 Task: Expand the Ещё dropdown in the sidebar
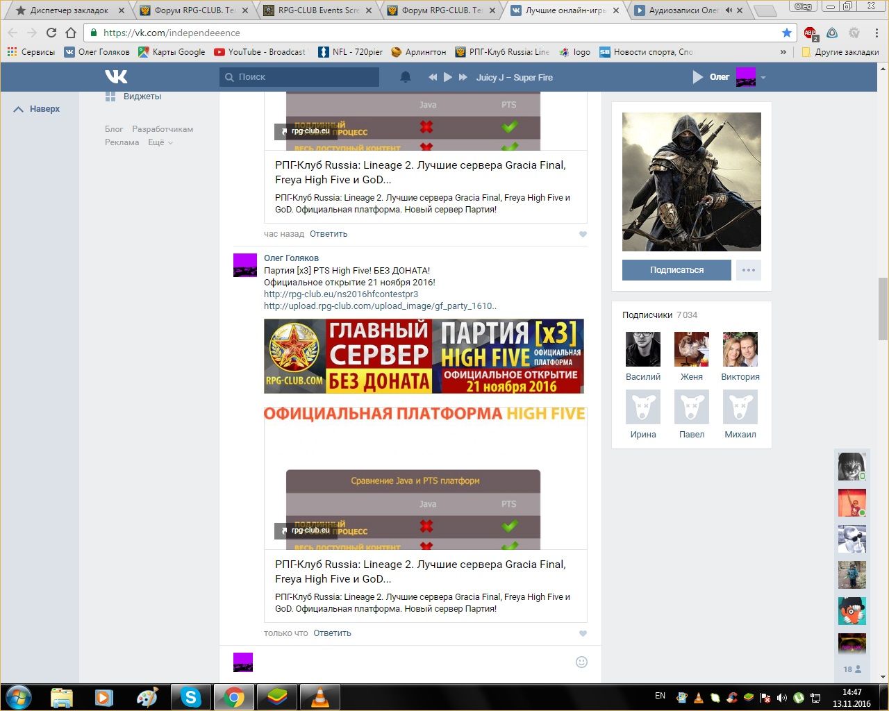click(160, 142)
